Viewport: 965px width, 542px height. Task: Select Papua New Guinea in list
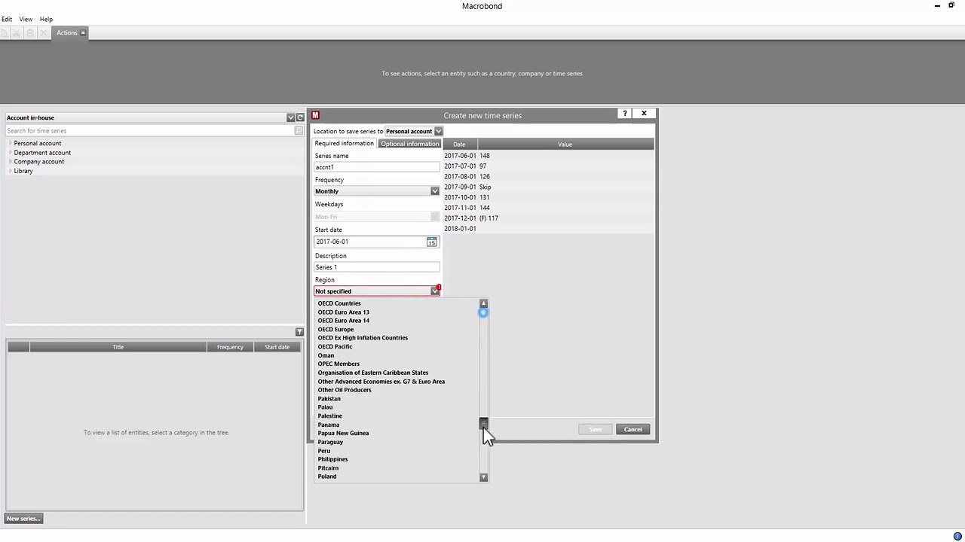(x=343, y=434)
